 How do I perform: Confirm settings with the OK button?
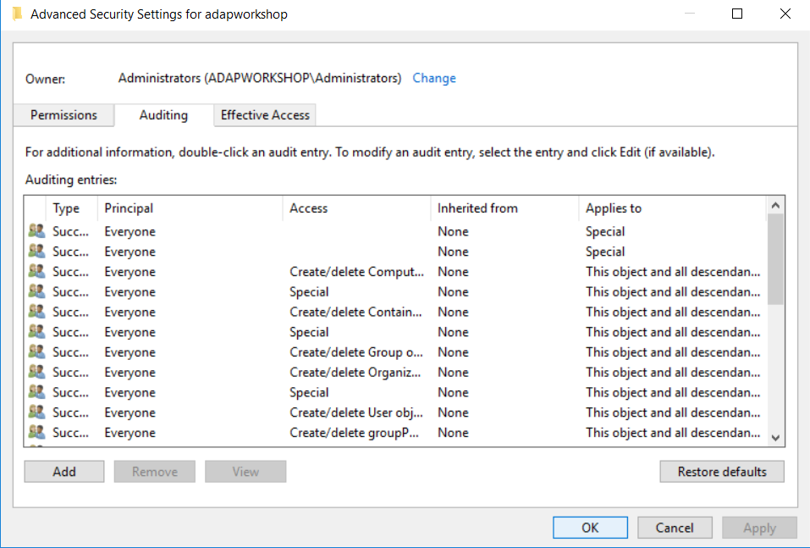[590, 527]
